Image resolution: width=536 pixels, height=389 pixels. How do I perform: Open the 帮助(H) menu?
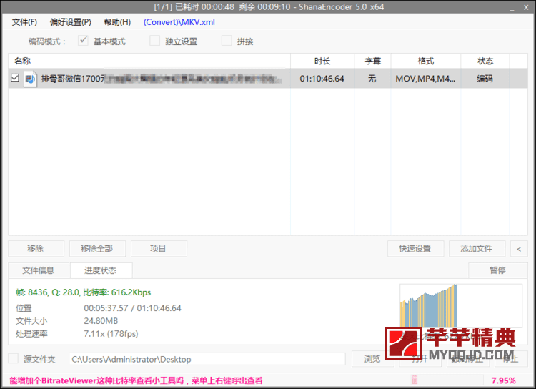coord(117,22)
